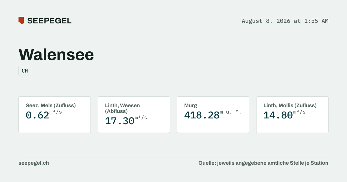This screenshot has width=347, height=182.
Task: Open the Murg station card
Action: point(213,115)
